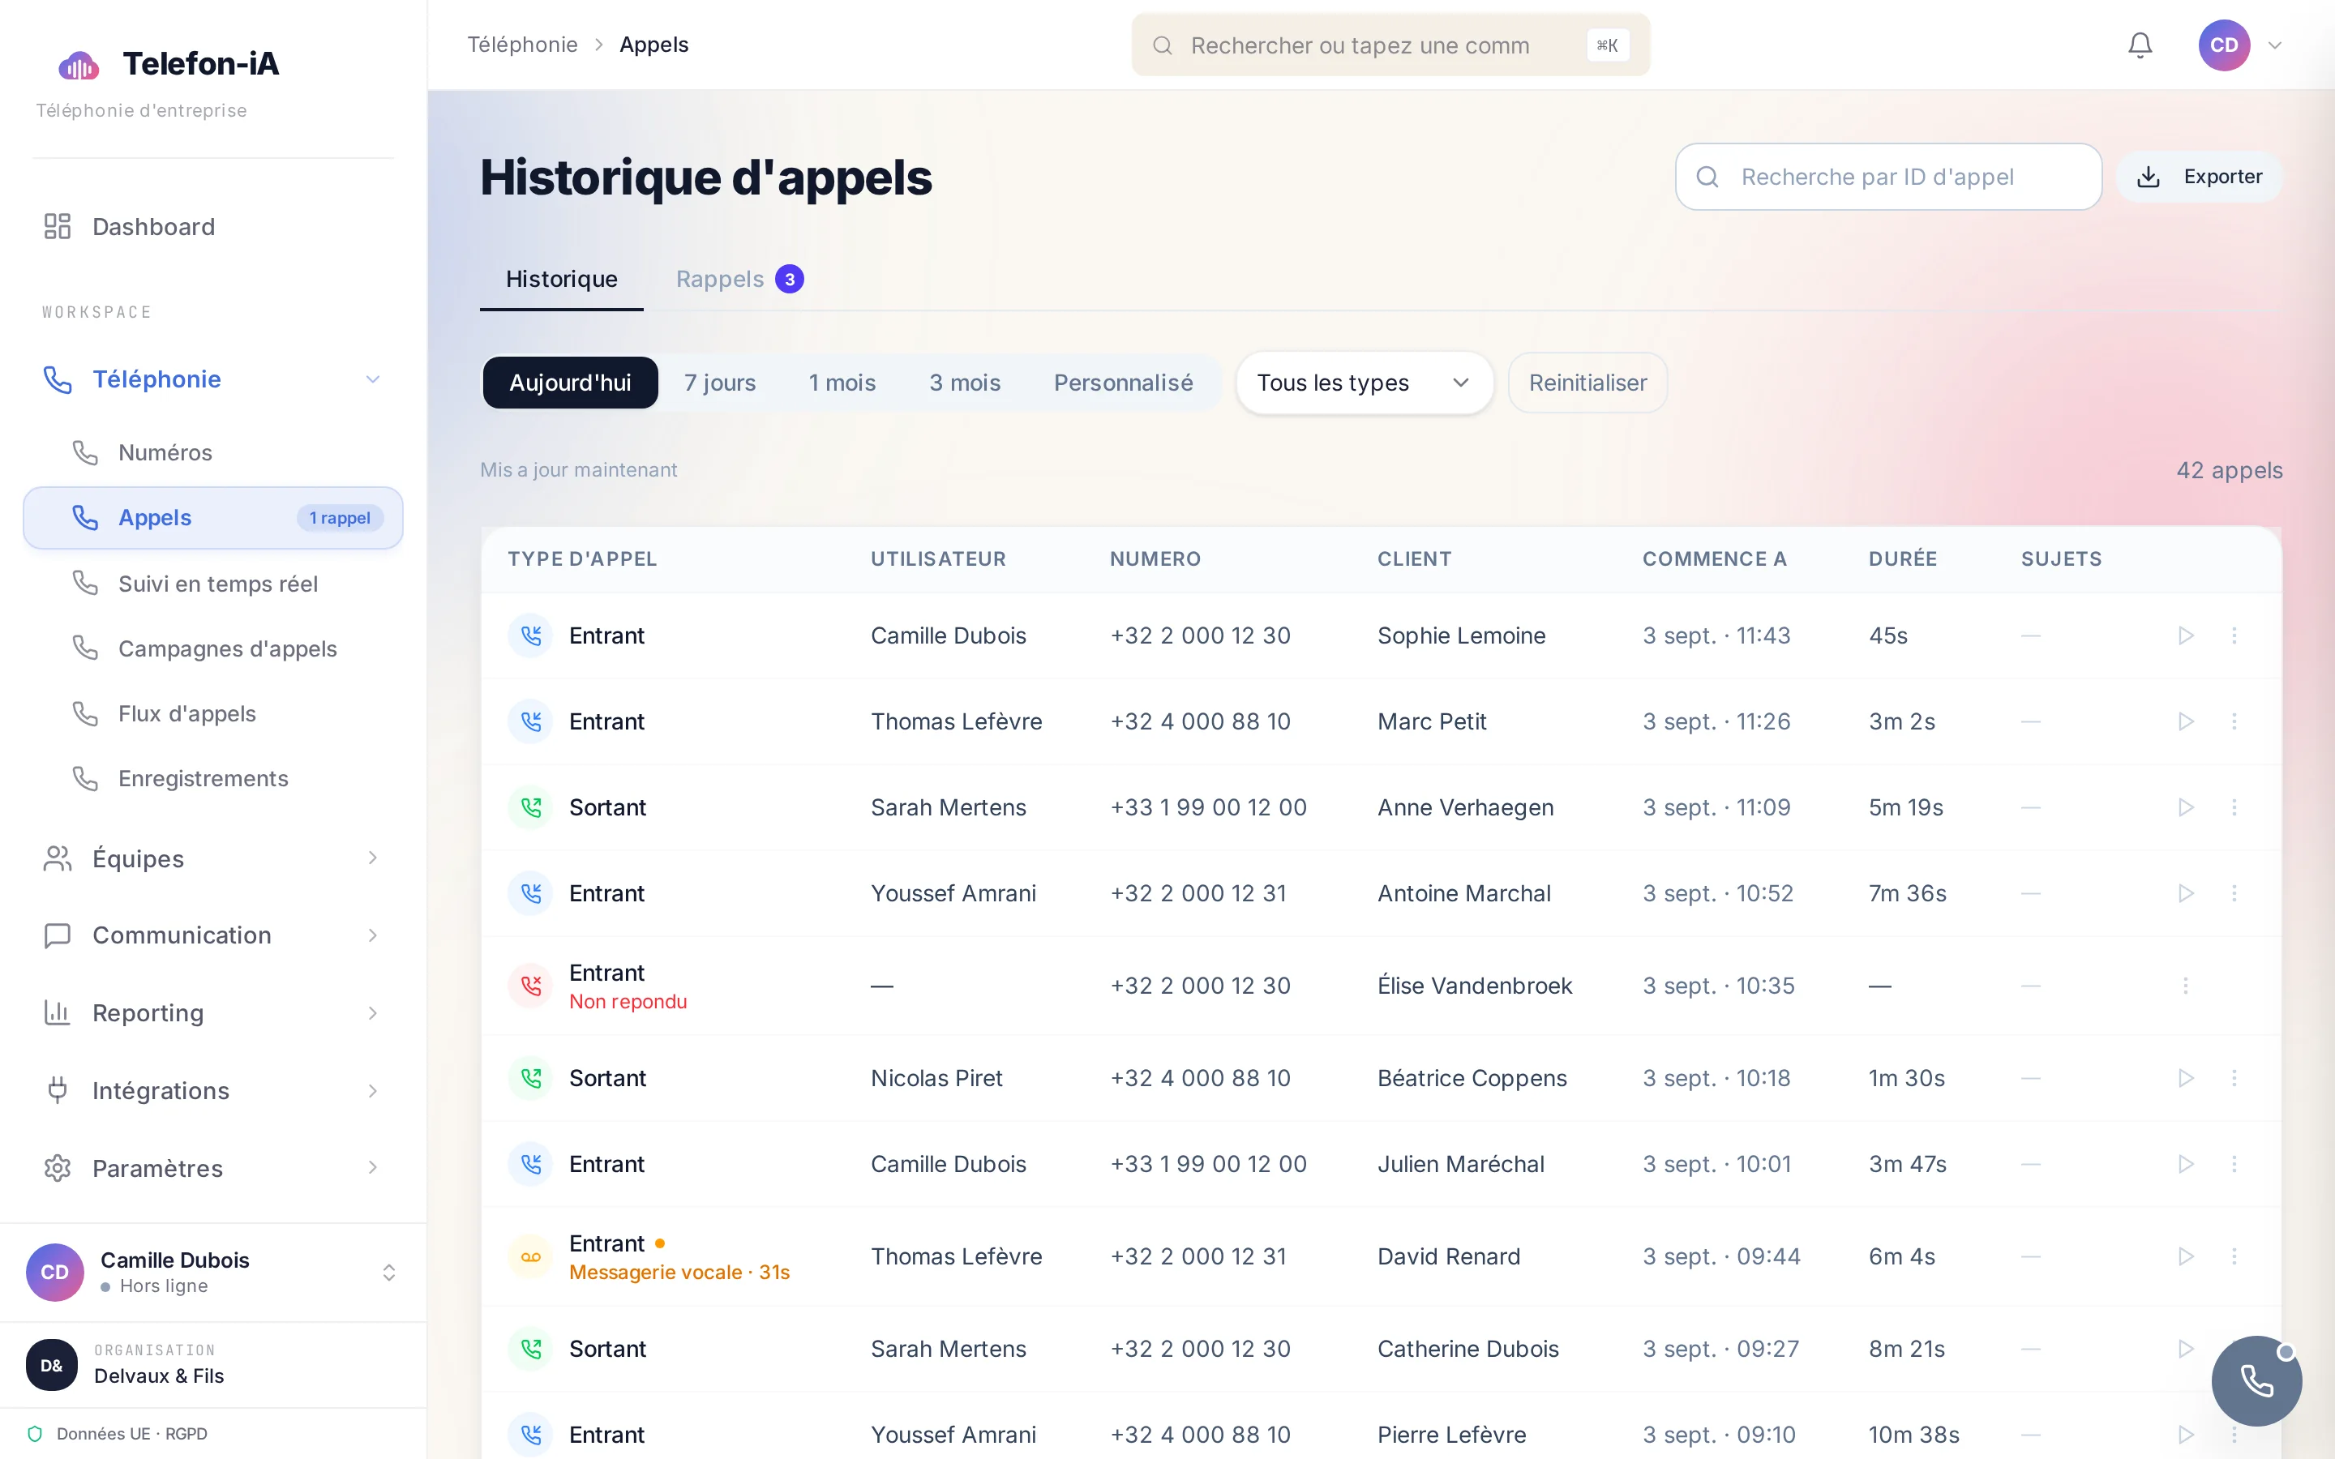
Task: Expand the Reporting sidebar section
Action: pos(372,1012)
